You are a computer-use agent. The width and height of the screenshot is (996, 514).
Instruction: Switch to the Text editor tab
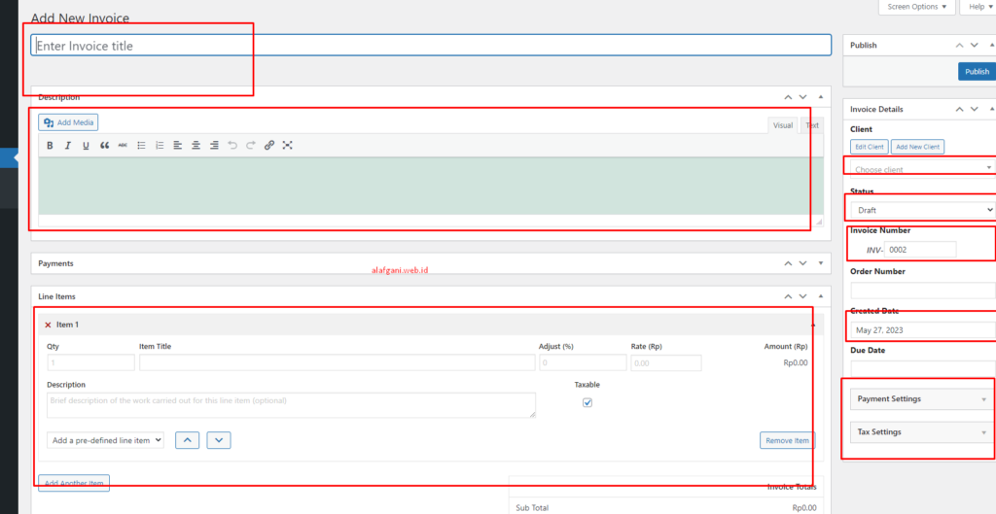(811, 125)
